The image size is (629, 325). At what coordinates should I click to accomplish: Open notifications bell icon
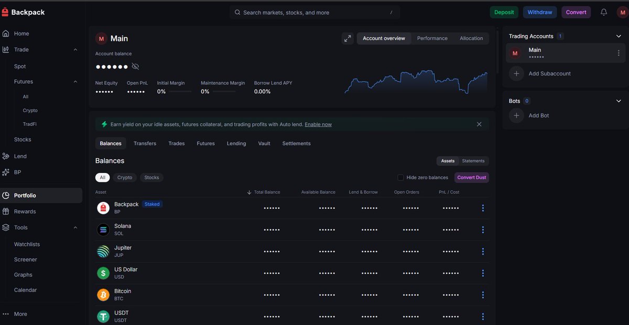pos(604,12)
